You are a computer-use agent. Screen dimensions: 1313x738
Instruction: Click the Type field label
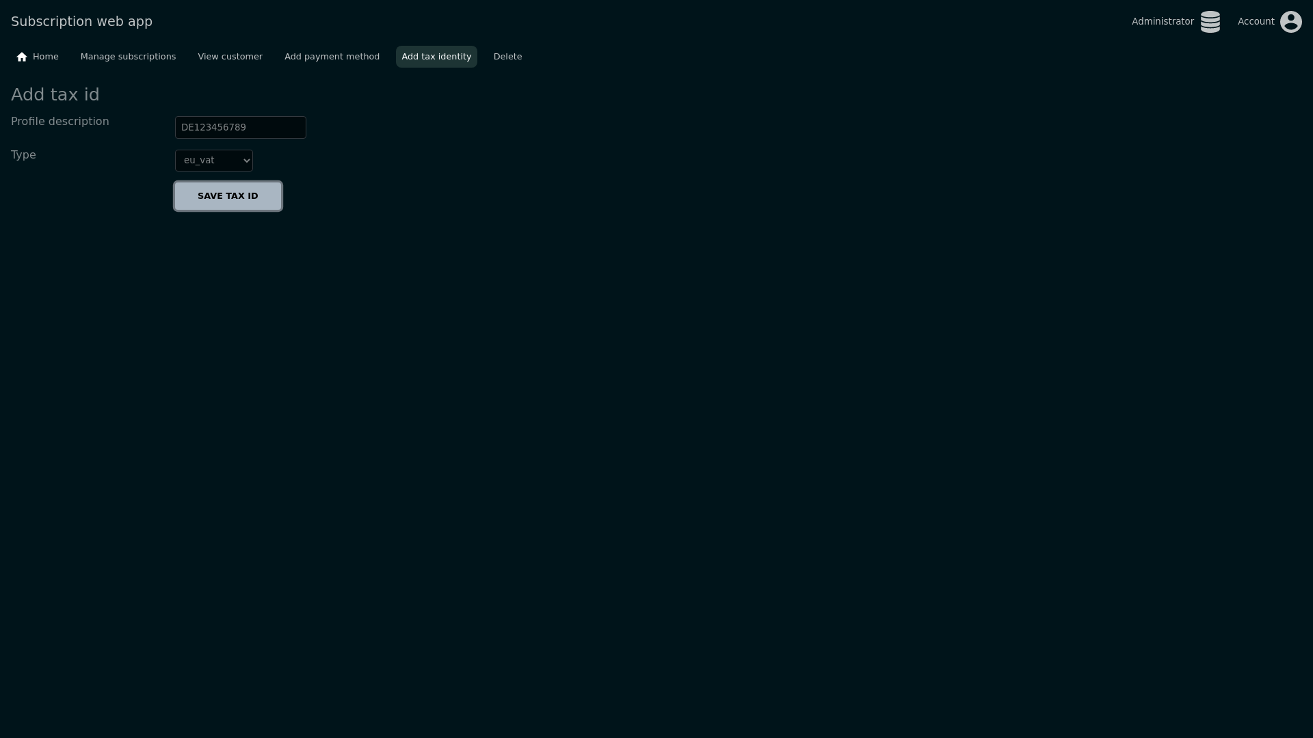click(x=23, y=155)
